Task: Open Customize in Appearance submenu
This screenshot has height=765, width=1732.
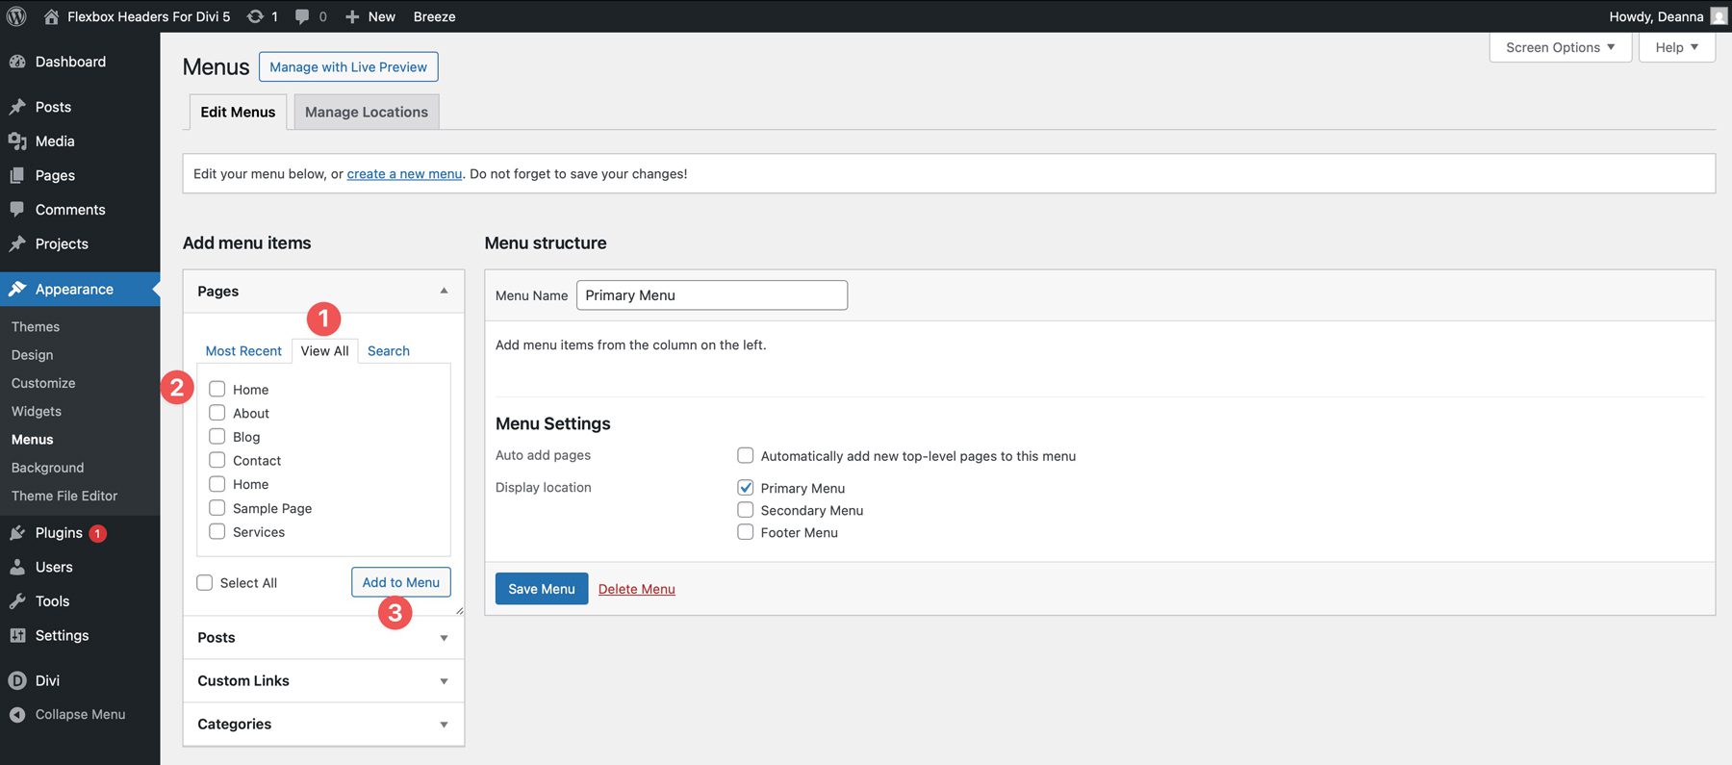Action: click(x=43, y=383)
